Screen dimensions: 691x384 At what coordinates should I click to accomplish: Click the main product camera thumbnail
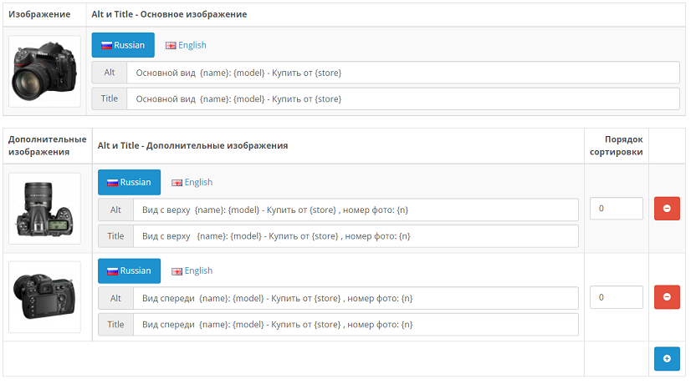pyautogui.click(x=44, y=72)
